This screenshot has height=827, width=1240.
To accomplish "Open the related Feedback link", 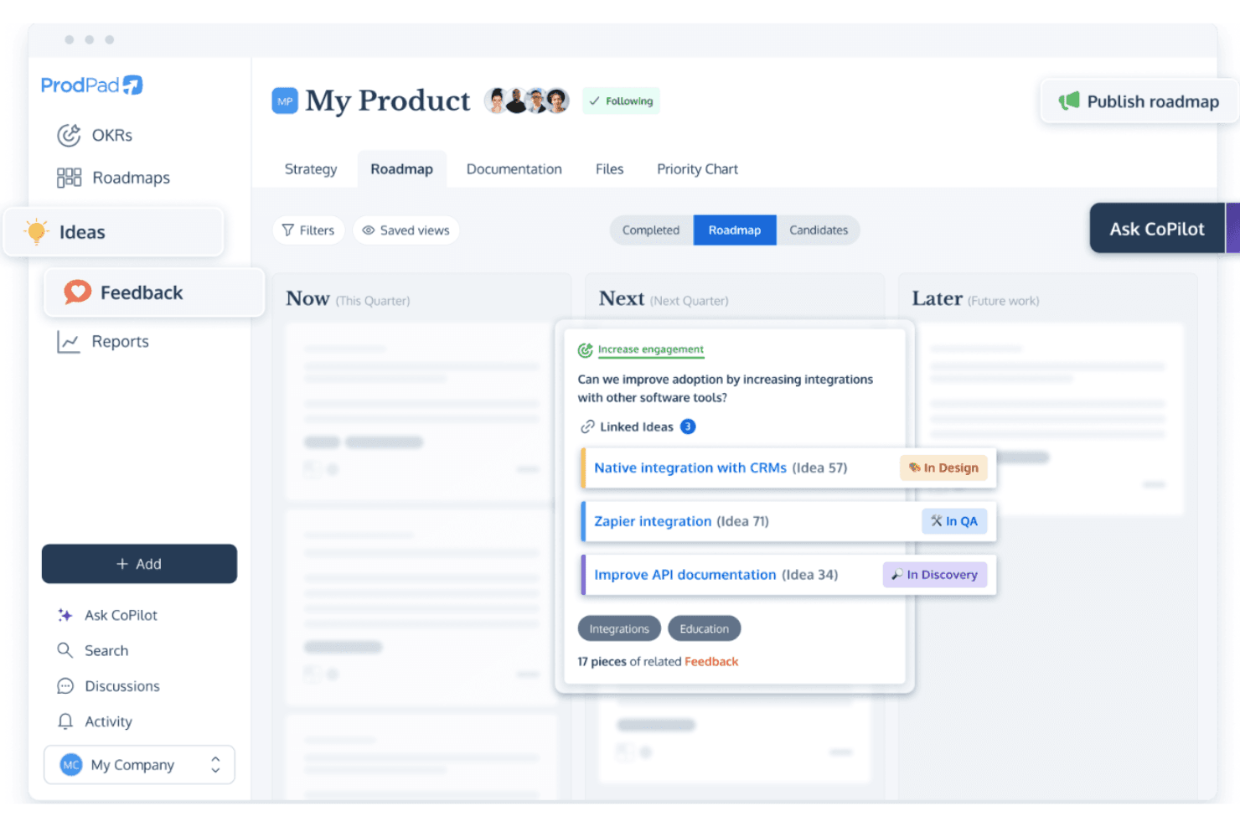I will [x=711, y=662].
